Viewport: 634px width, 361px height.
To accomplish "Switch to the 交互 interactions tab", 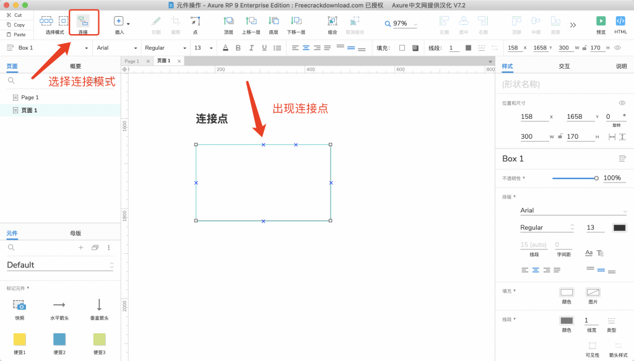I will tap(563, 66).
